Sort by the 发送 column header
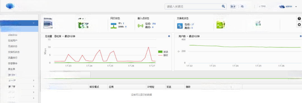302x103 pixels. [x=169, y=87]
